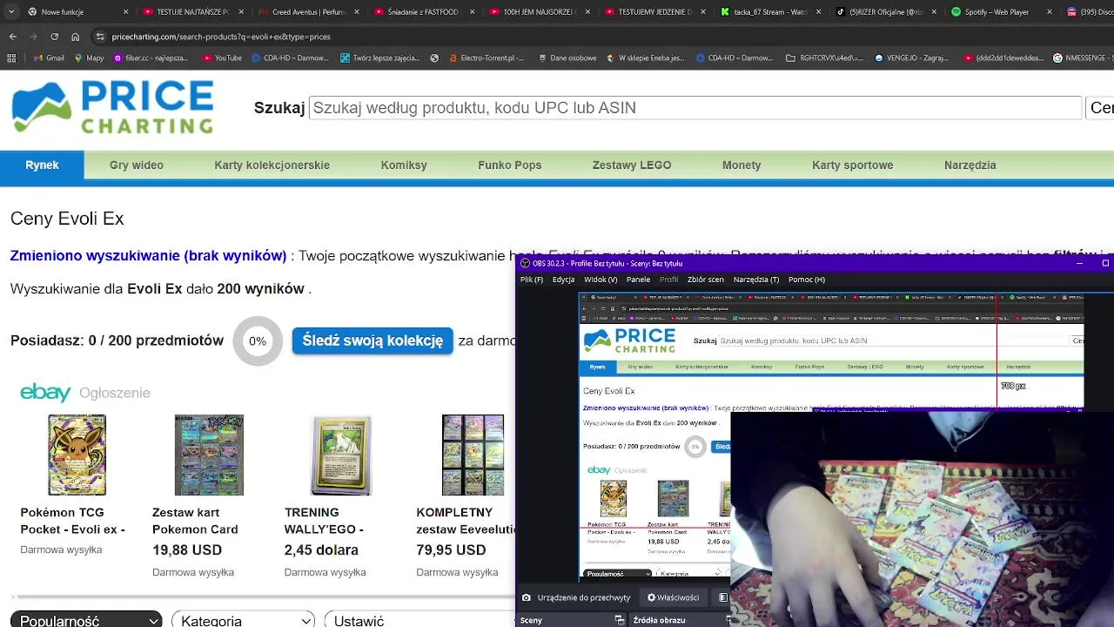Open the Komiksy navigation item
The width and height of the screenshot is (1114, 627).
pyautogui.click(x=404, y=165)
